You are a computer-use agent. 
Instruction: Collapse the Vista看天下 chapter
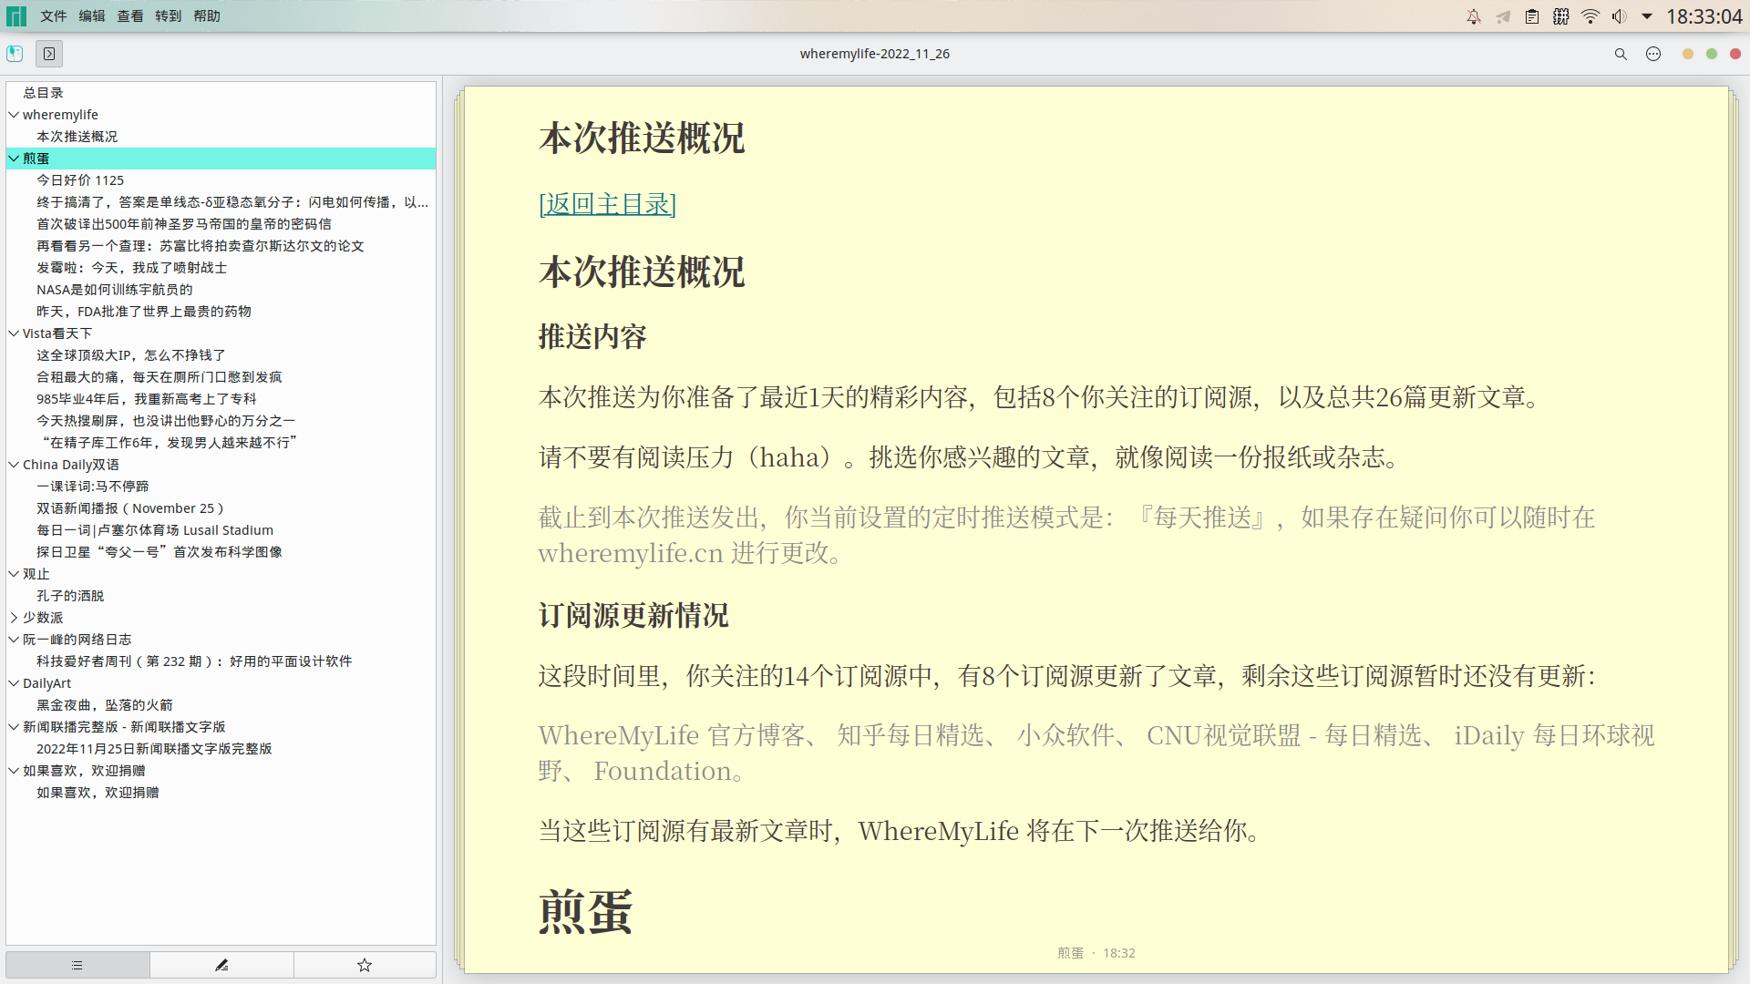coord(13,333)
